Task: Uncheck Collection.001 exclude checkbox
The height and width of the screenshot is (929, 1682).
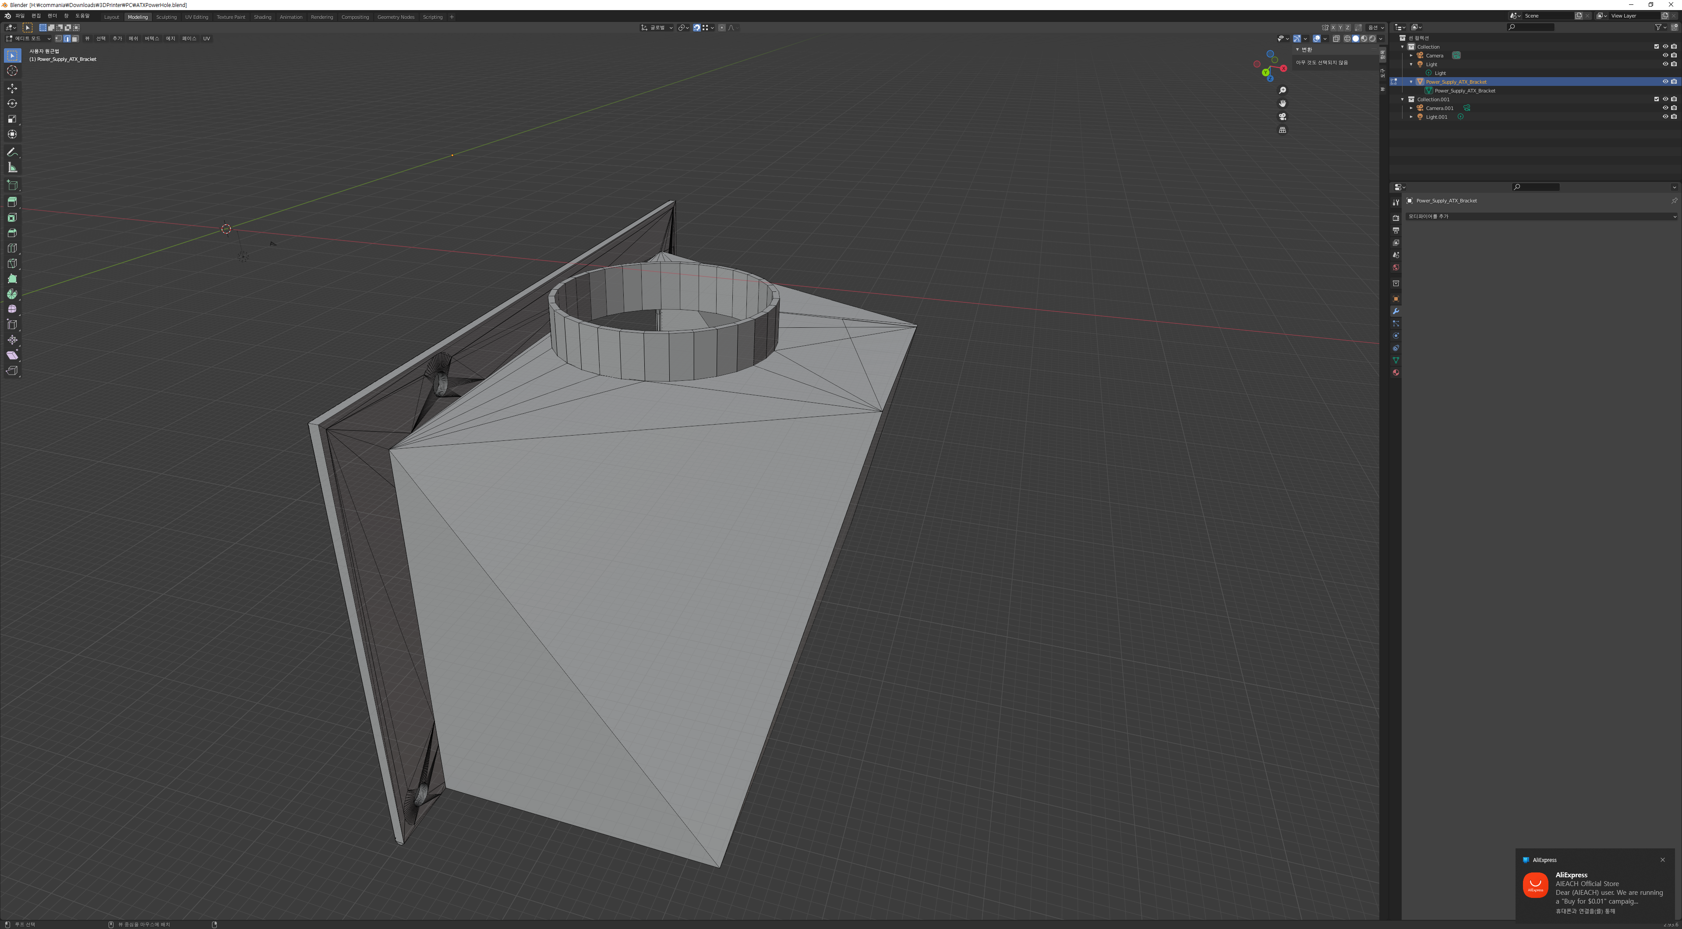Action: pos(1656,99)
